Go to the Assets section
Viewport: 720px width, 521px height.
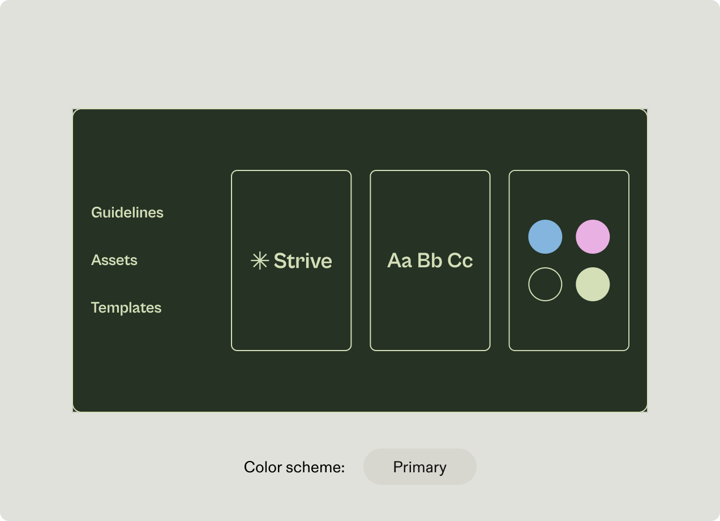coord(114,260)
